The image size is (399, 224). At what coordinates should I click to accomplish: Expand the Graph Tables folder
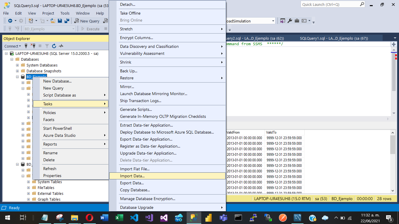[28, 199]
